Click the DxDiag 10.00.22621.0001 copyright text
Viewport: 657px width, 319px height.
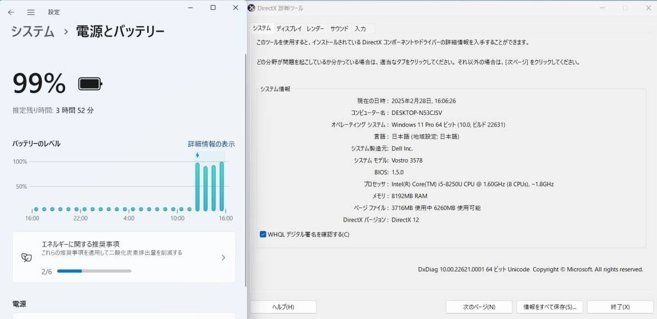tap(531, 269)
